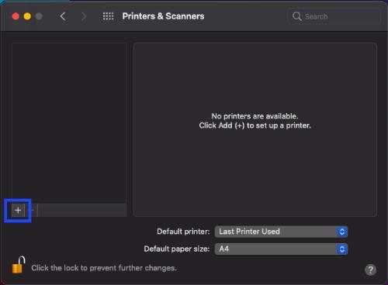The width and height of the screenshot is (388, 285).
Task: Open the Default paper size A4 menu
Action: point(281,249)
